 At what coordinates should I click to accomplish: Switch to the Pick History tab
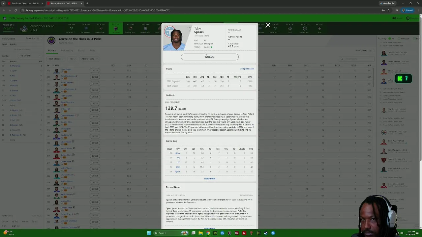pyautogui.click(x=67, y=51)
